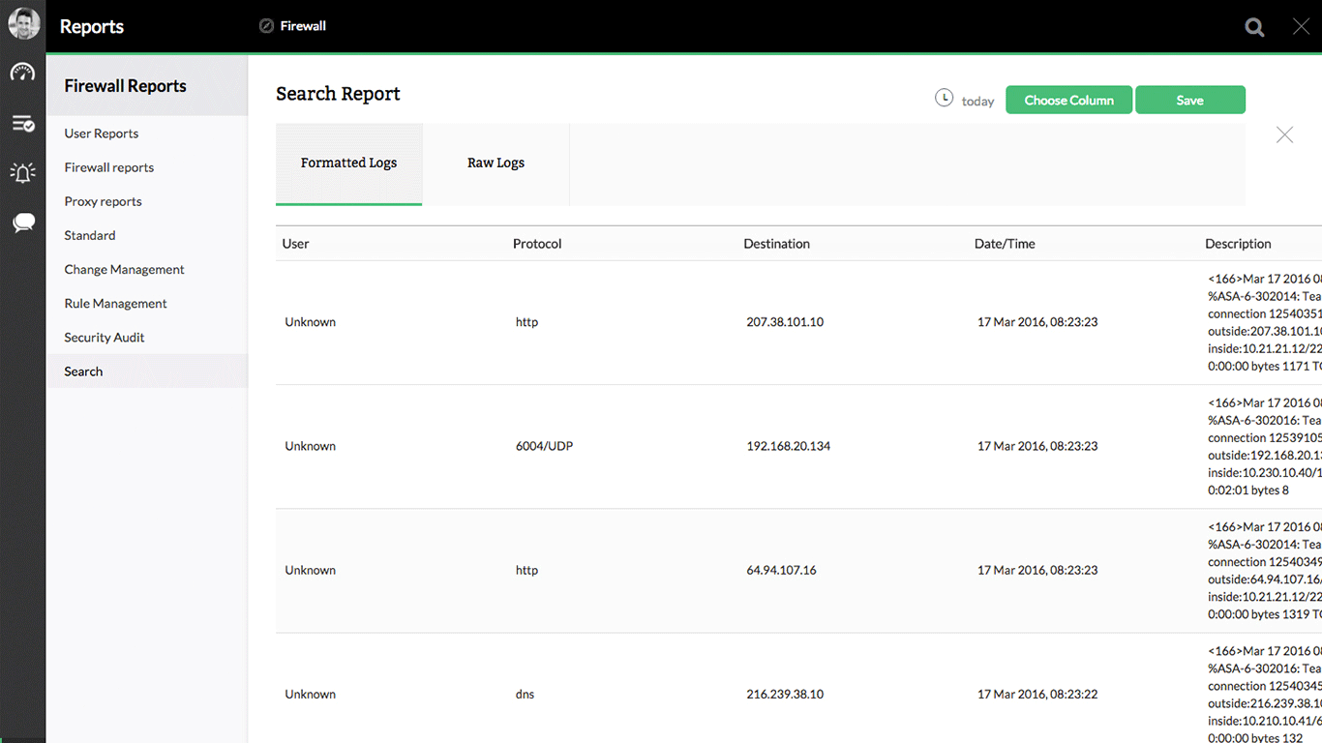Image resolution: width=1322 pixels, height=743 pixels.
Task: Open the chat bubble icon
Action: pos(23,223)
